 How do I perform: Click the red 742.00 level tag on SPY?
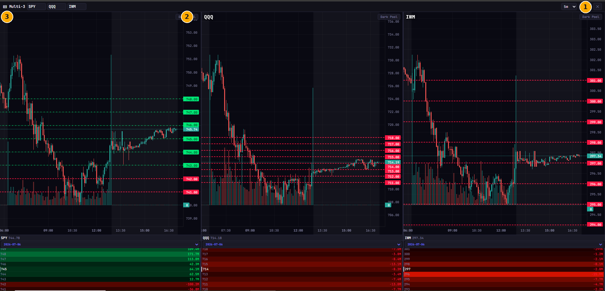tap(191, 179)
